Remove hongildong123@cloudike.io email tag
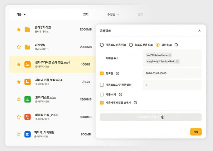 [177, 61]
